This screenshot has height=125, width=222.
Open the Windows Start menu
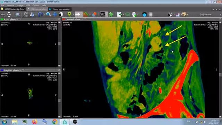[x=4, y=122]
